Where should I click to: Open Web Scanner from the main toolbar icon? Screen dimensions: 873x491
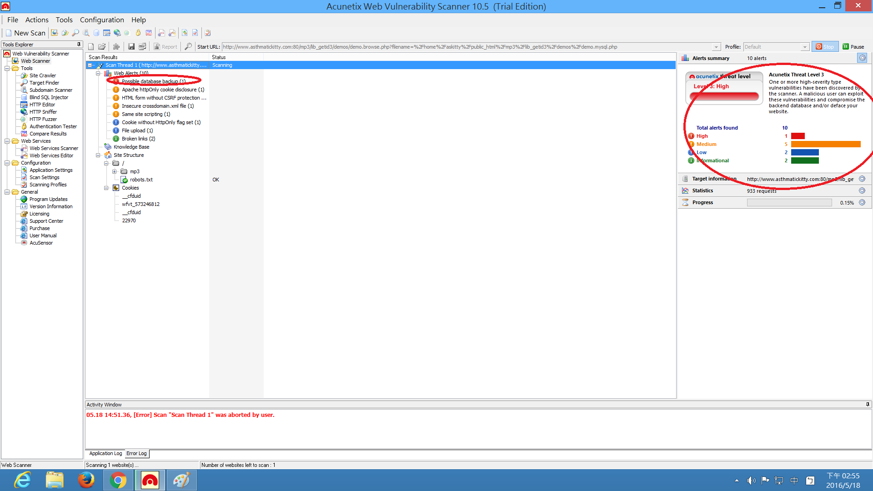coord(55,33)
